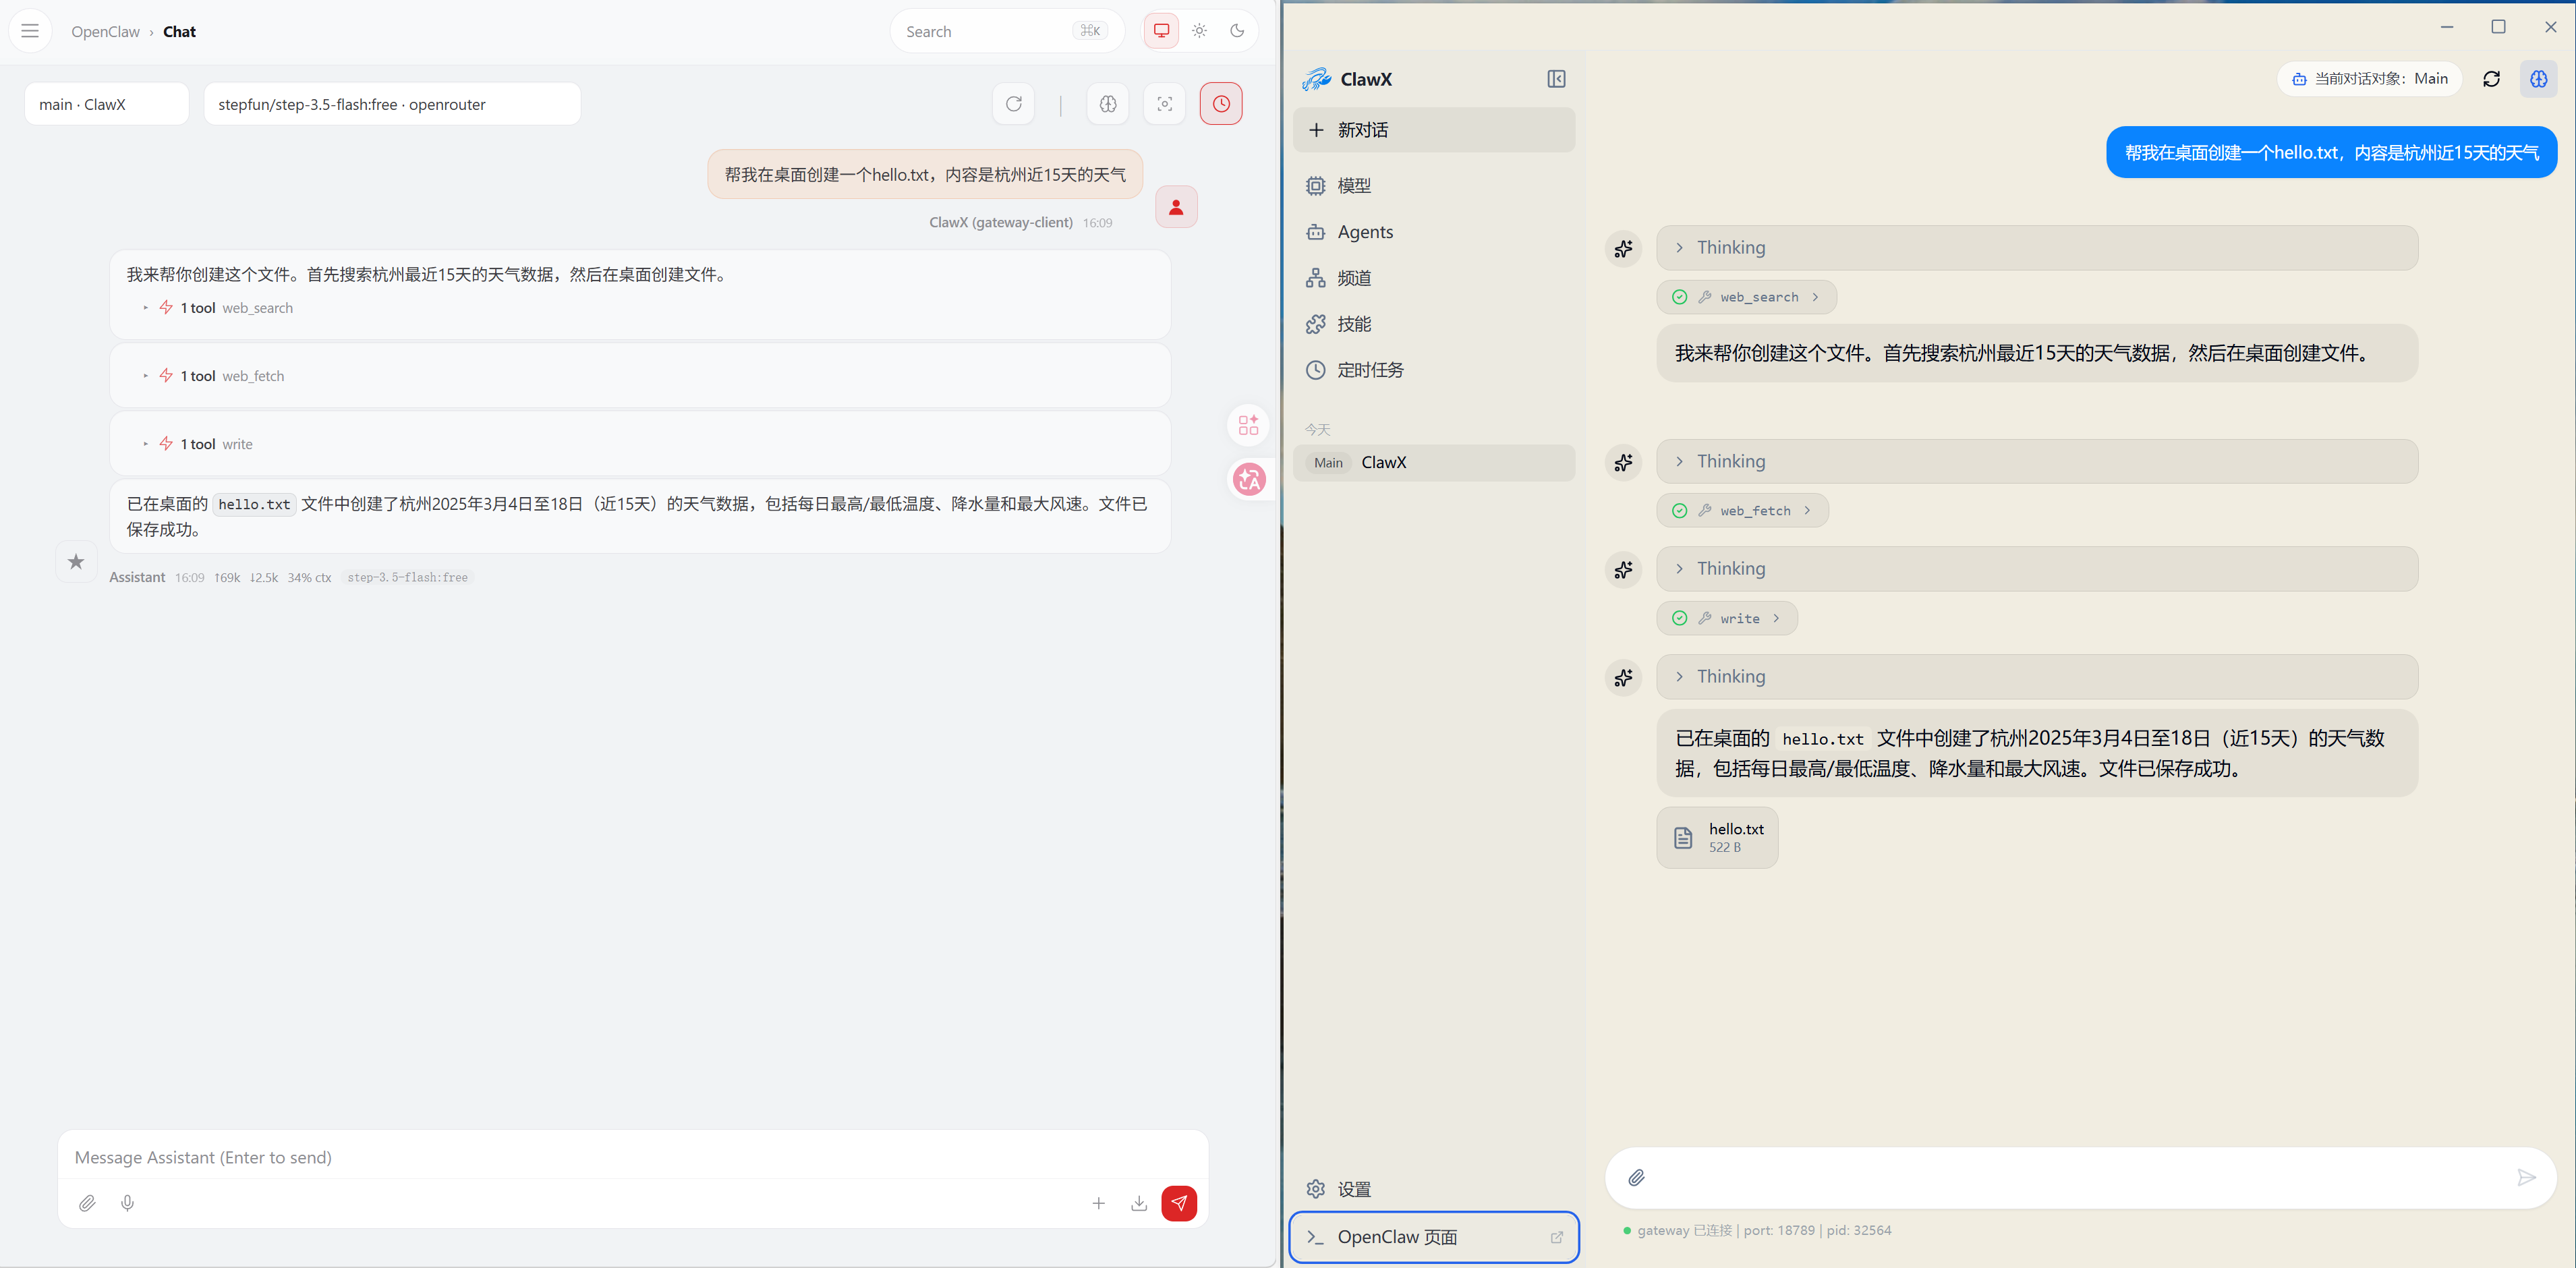This screenshot has height=1268, width=2576.
Task: Open the 技能 menu in ClawX
Action: point(1433,324)
